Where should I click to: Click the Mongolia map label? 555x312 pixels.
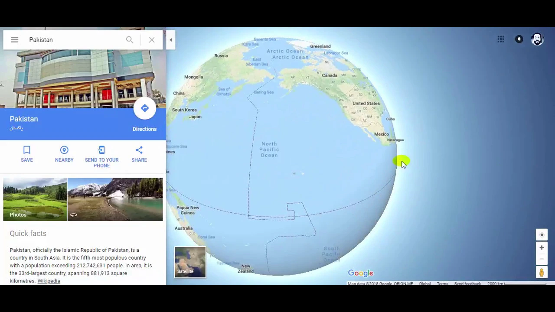(193, 77)
